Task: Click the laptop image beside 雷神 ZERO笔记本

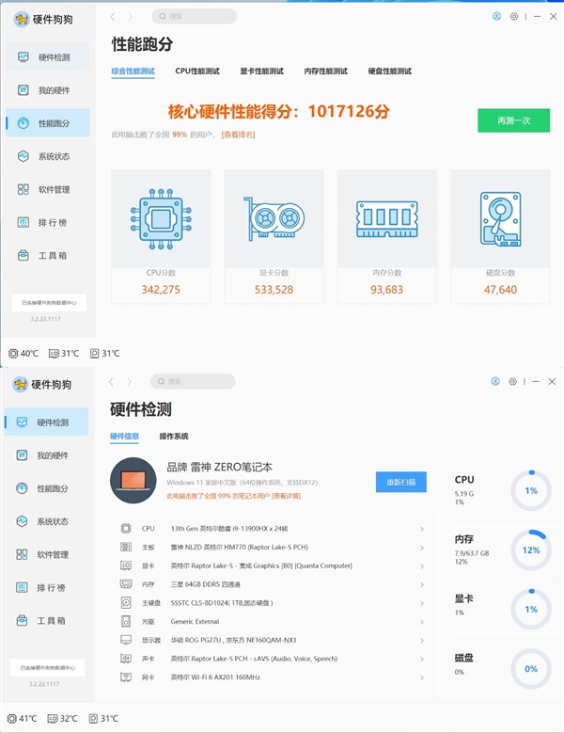Action: tap(133, 481)
